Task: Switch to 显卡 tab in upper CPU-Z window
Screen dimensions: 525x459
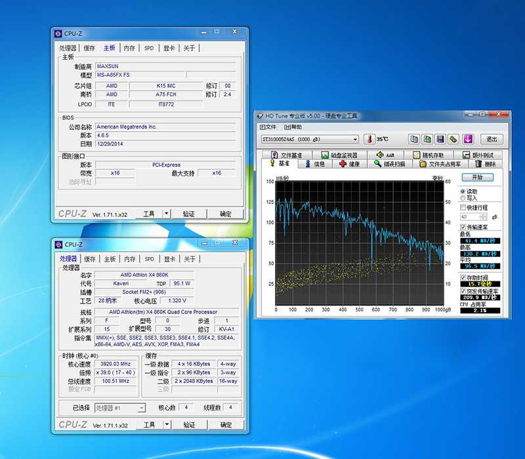Action: (169, 48)
